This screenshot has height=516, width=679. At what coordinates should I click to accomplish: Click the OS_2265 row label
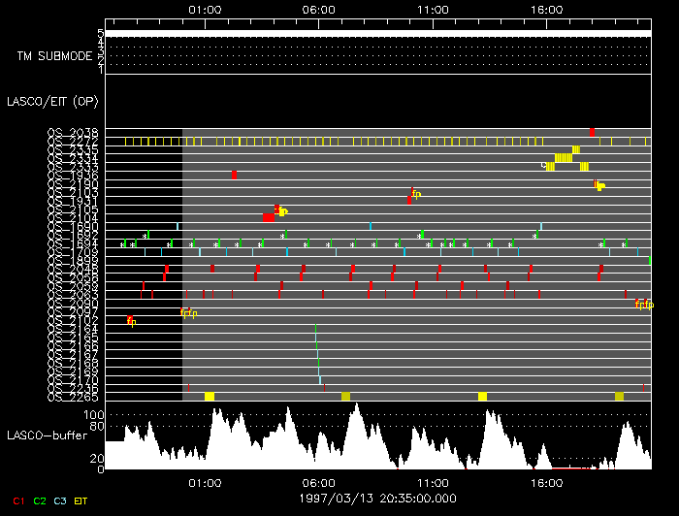coord(73,397)
